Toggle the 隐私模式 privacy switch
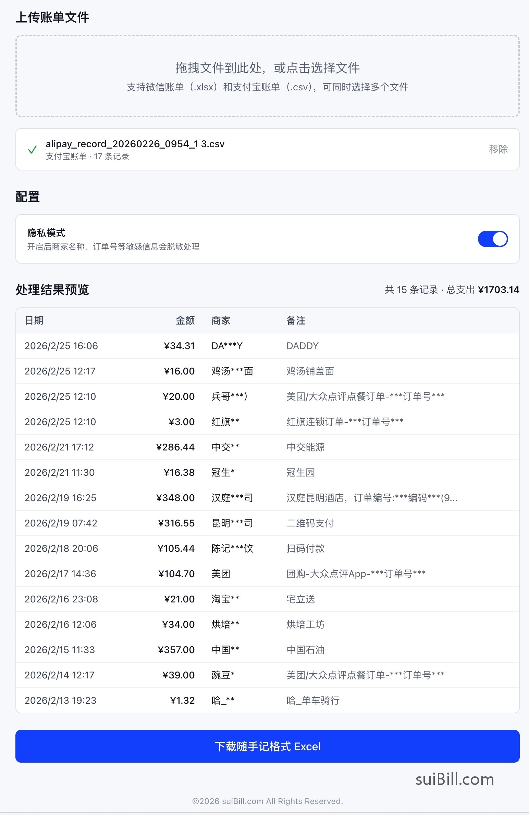Viewport: 529px width, 815px height. pyautogui.click(x=492, y=239)
